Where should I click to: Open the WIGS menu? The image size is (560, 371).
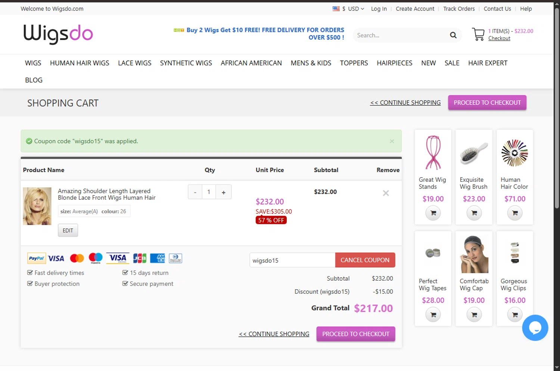33,63
